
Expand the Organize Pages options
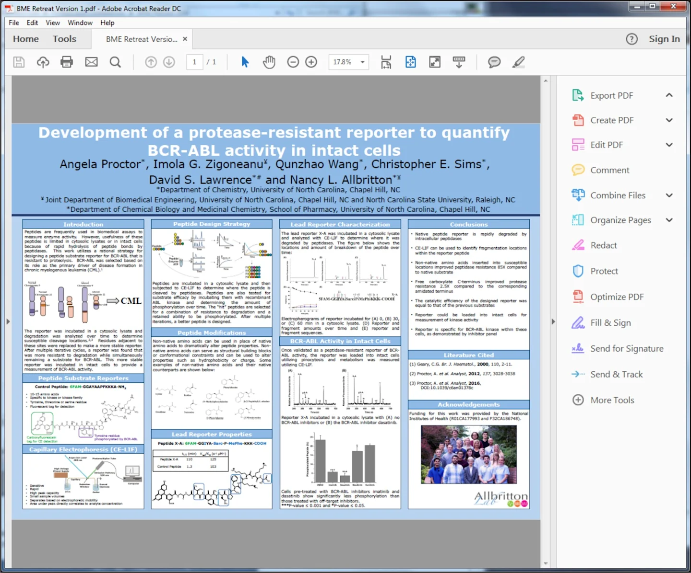pos(669,220)
